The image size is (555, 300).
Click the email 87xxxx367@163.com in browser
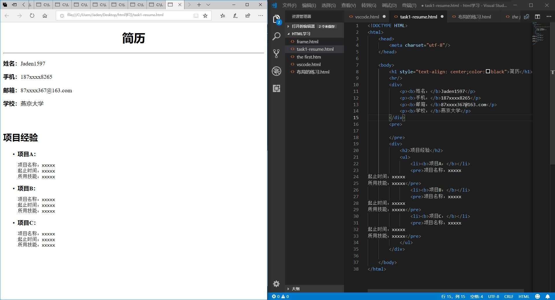(46, 91)
